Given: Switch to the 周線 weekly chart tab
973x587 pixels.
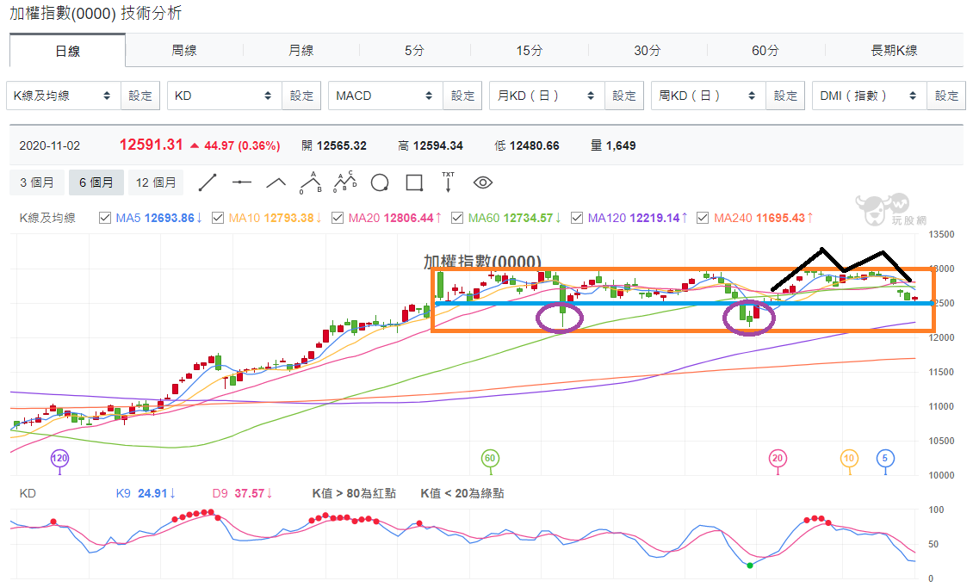Looking at the screenshot, I should 184,50.
